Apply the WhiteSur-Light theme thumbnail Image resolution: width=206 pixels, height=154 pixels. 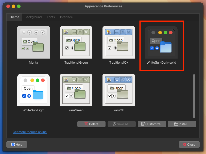[x=33, y=90]
